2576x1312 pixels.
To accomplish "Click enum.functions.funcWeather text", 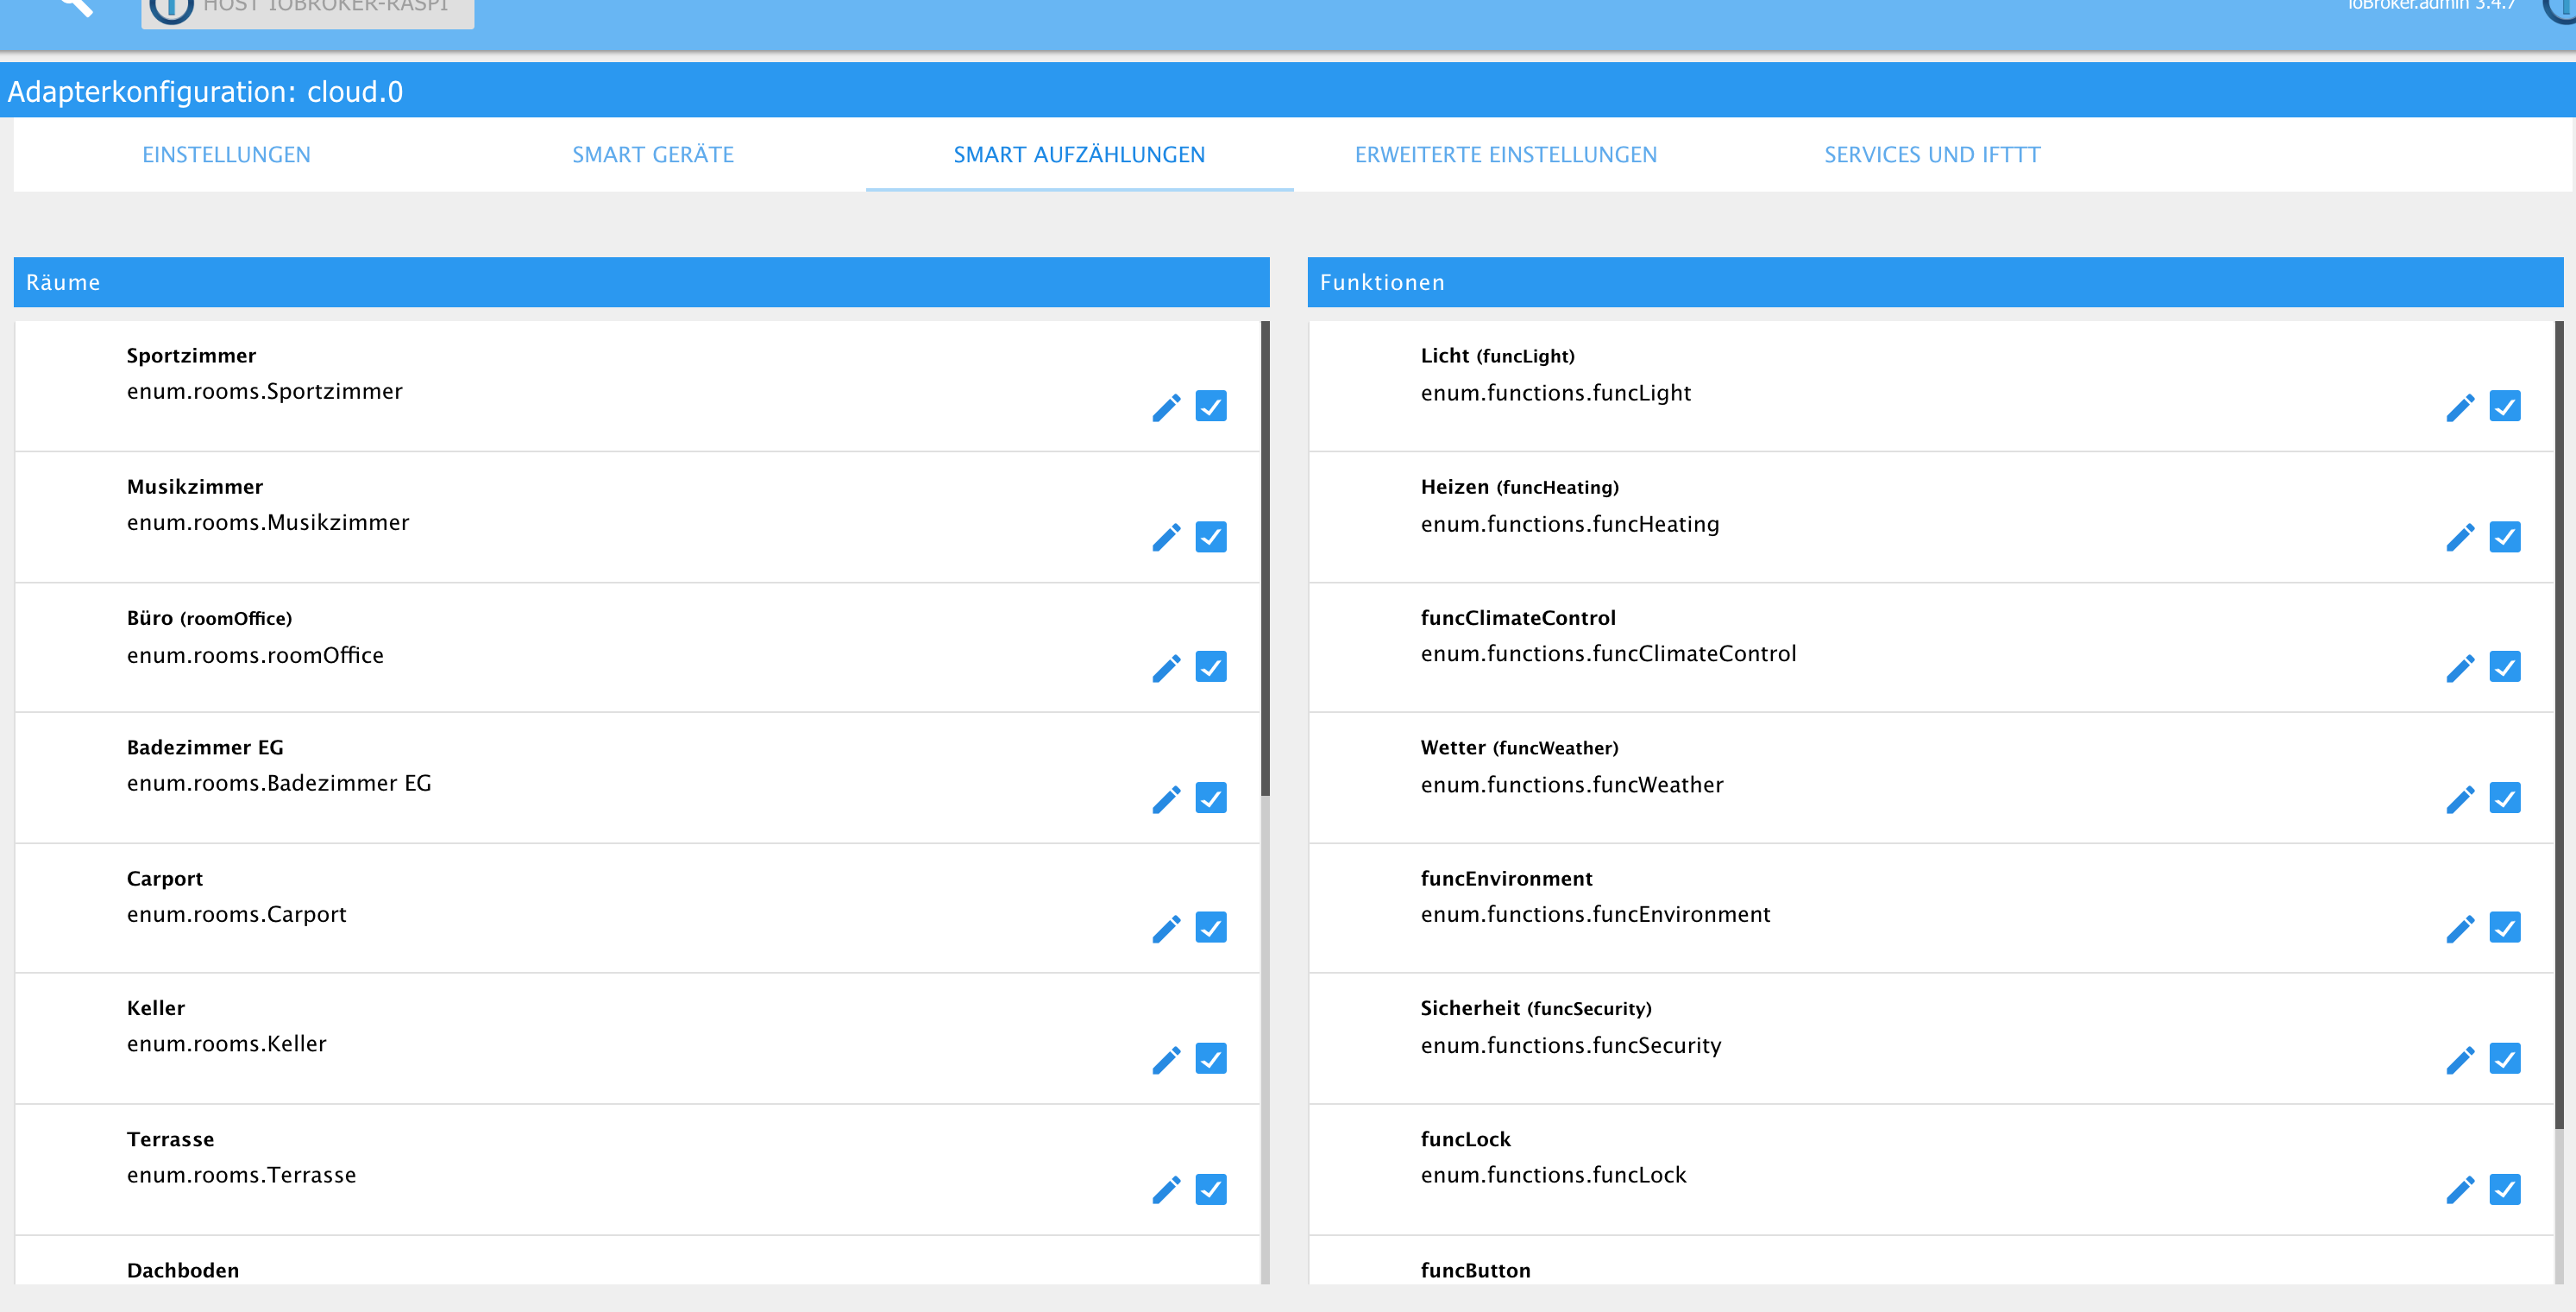I will pos(1572,785).
